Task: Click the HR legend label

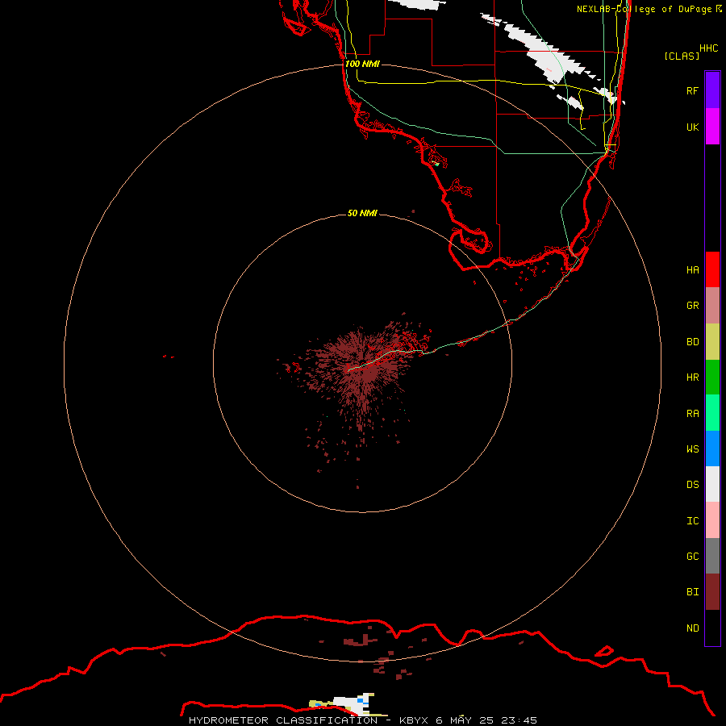Action: tap(692, 378)
